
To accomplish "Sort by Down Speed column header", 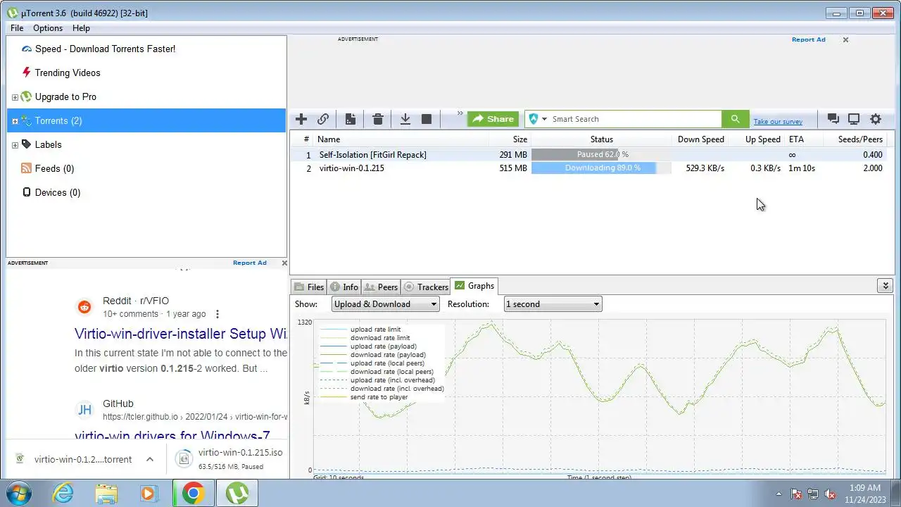I will pos(700,139).
